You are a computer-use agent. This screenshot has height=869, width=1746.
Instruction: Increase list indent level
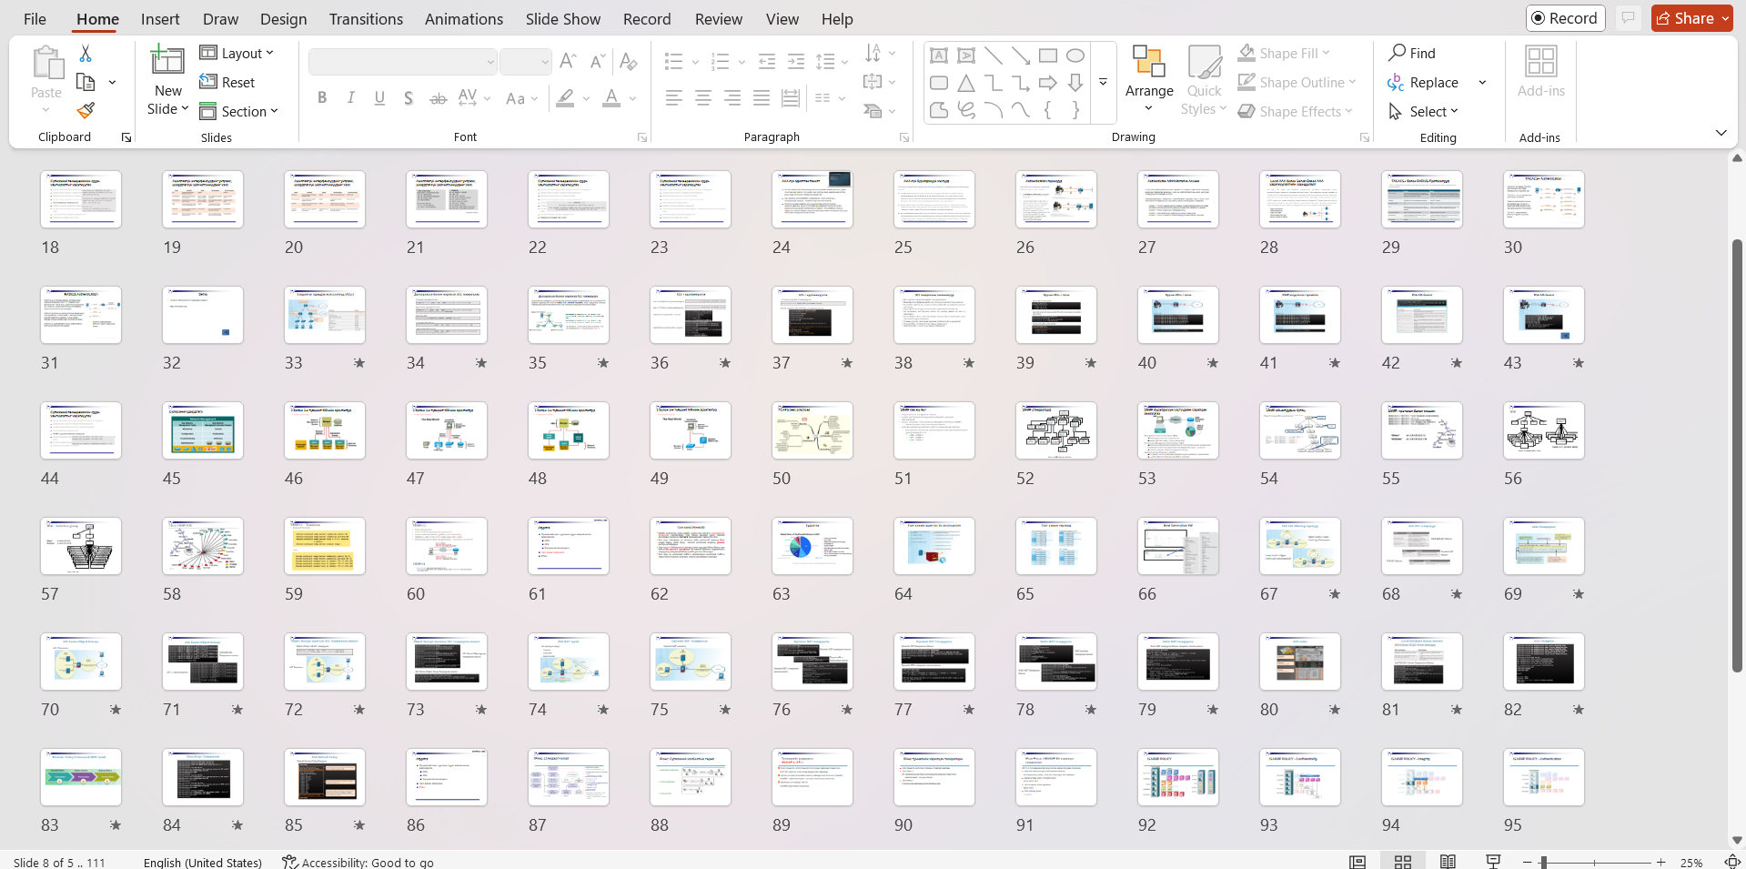click(x=796, y=61)
